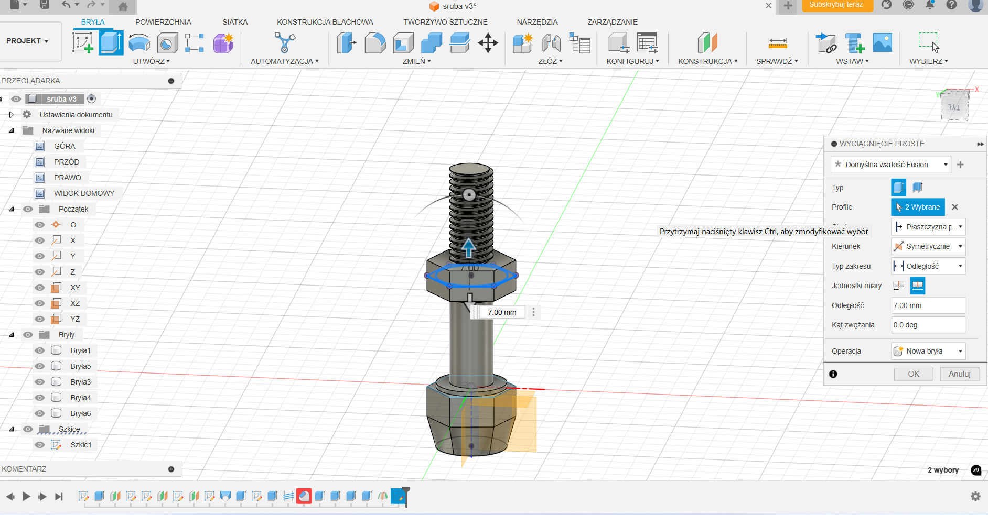Screen dimensions: 988x515
Task: Open the Operacja Nowa bryła dropdown
Action: pyautogui.click(x=928, y=351)
